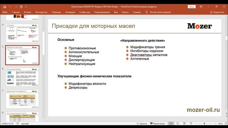
Task: Open the Запись tab
Action: point(125,12)
